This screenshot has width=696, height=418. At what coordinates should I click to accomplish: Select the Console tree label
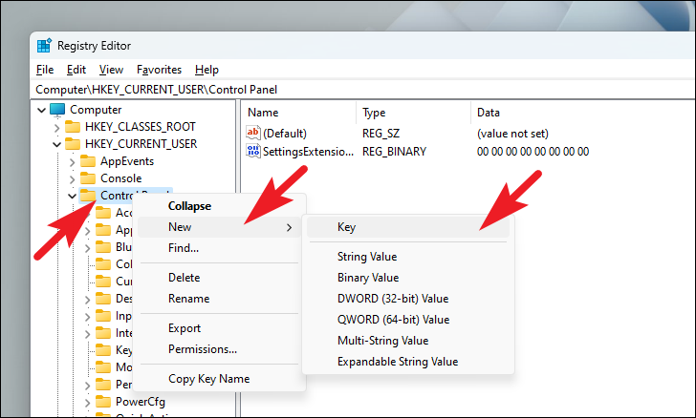(x=121, y=178)
